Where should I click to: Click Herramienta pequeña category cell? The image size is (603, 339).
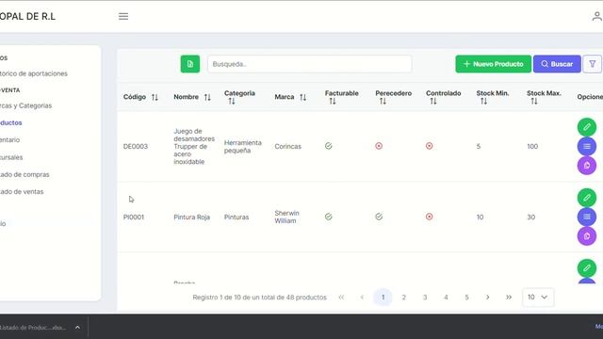[243, 147]
